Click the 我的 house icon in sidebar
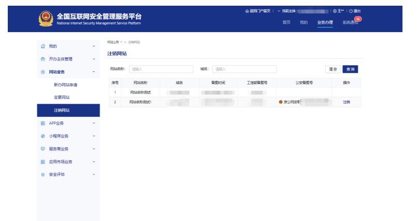This screenshot has width=417, height=221. tap(43, 46)
